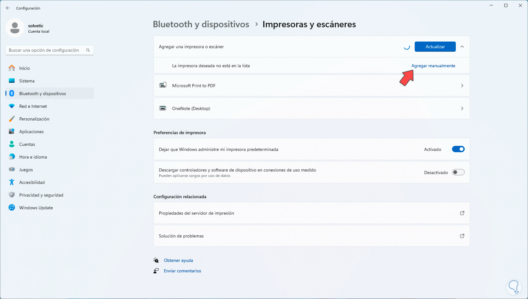This screenshot has width=528, height=299.
Task: Open Juegos settings
Action: pyautogui.click(x=26, y=169)
